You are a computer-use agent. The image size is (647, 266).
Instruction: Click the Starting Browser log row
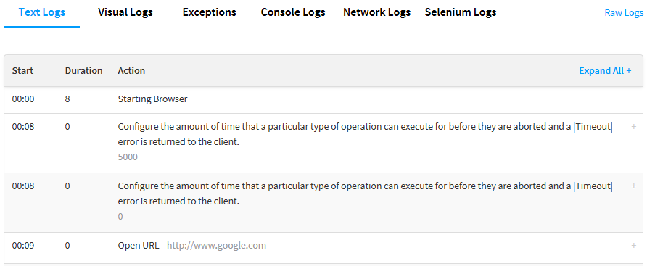coord(323,100)
